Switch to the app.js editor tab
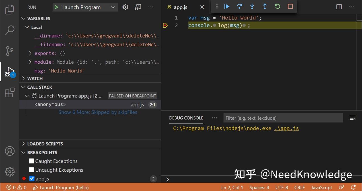This screenshot has width=362, height=191. (x=180, y=7)
